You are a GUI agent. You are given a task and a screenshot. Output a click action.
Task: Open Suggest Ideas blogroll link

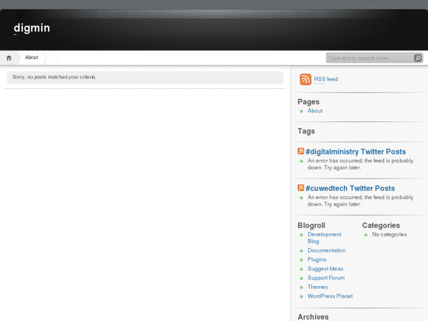point(326,269)
